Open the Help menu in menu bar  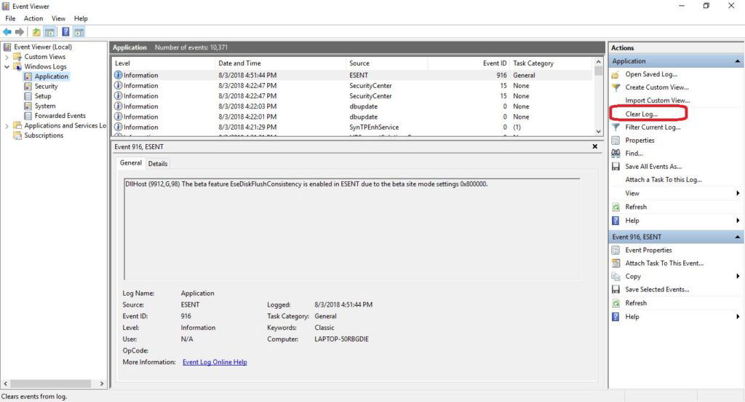81,18
